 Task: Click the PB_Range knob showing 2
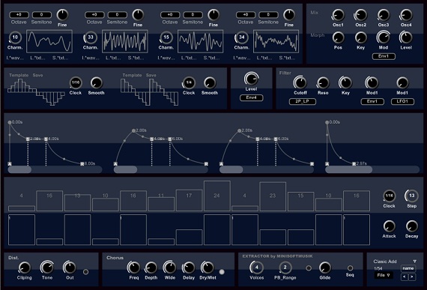tap(285, 268)
